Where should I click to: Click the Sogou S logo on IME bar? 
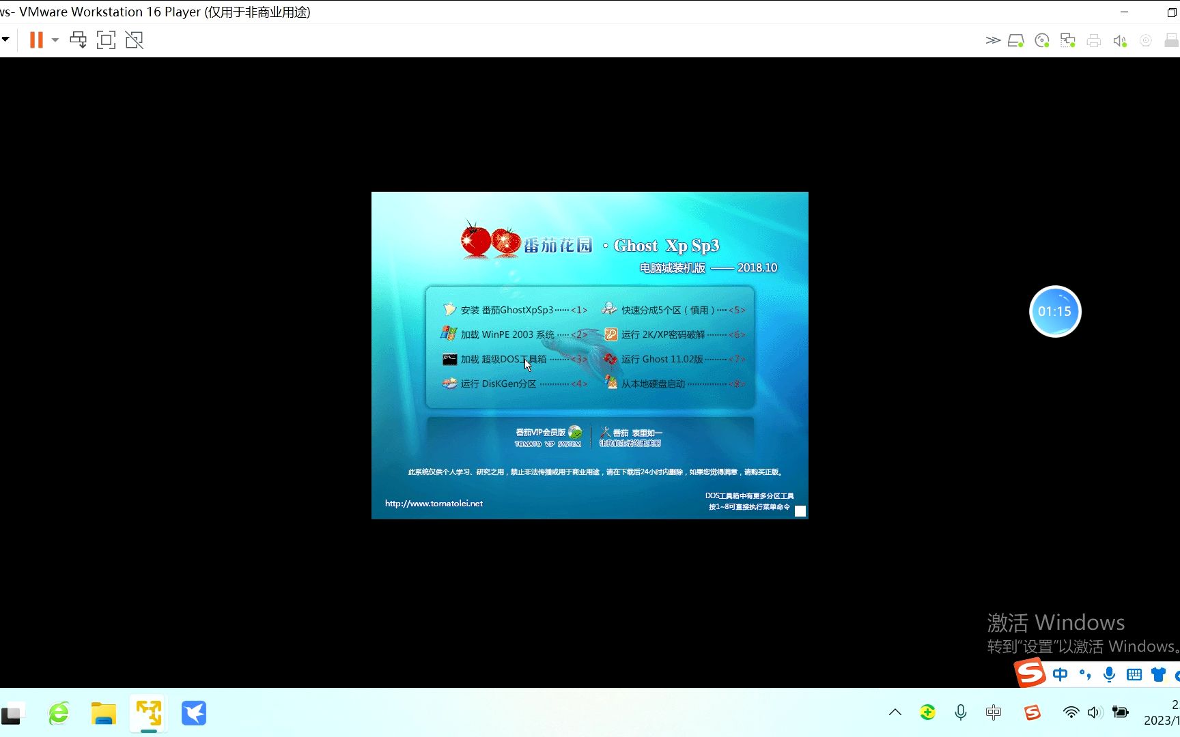pyautogui.click(x=1030, y=674)
